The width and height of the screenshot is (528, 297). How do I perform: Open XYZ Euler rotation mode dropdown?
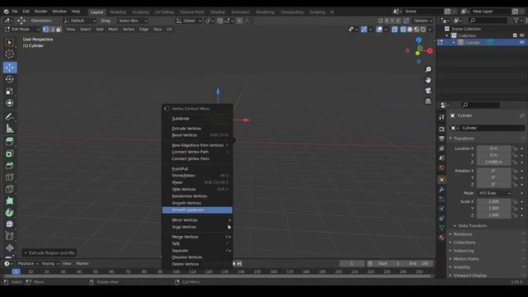coord(494,193)
